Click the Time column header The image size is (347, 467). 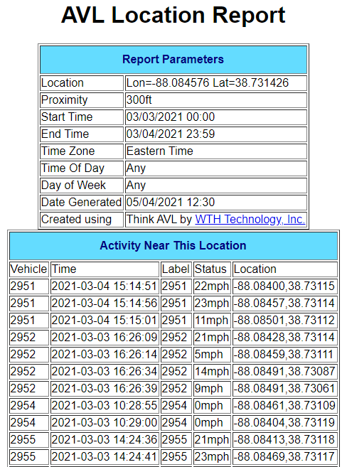click(x=105, y=269)
